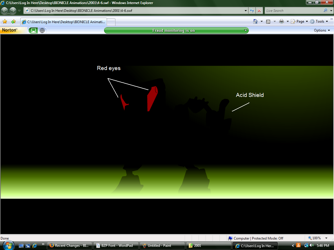Click the Acid Shield label in animation
This screenshot has height=250, width=334.
[250, 95]
